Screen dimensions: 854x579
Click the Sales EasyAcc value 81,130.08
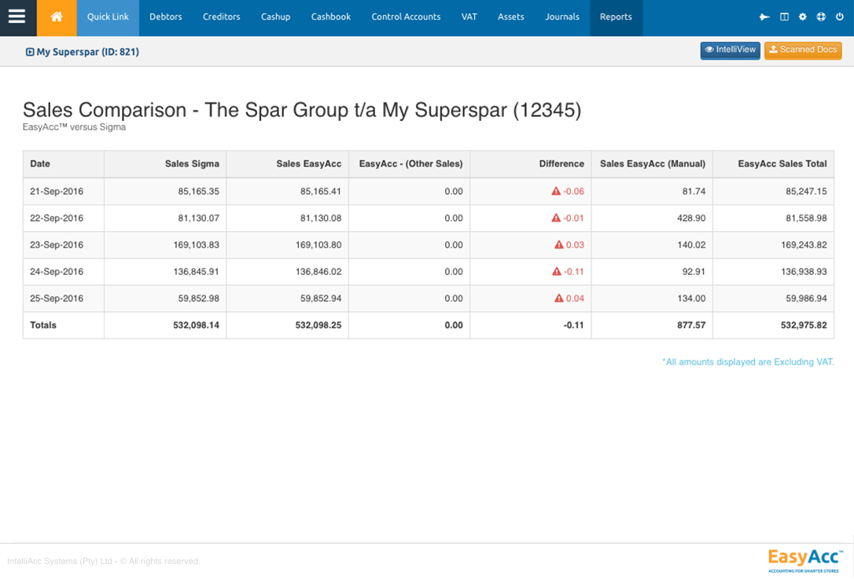321,218
